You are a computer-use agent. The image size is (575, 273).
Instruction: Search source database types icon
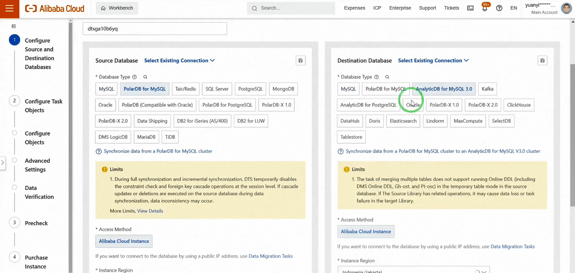tap(145, 77)
